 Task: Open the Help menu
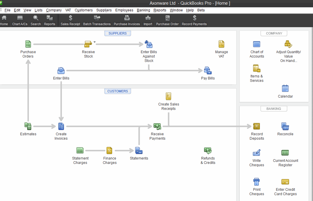pyautogui.click(x=190, y=10)
